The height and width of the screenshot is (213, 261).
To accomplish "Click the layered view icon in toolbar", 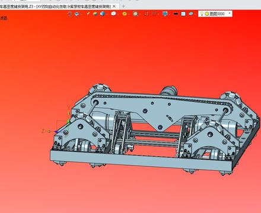I will (77, 14).
